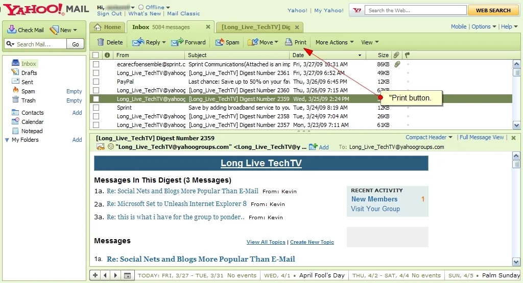Reply to the selected message
The height and width of the screenshot is (283, 523).
click(x=146, y=42)
